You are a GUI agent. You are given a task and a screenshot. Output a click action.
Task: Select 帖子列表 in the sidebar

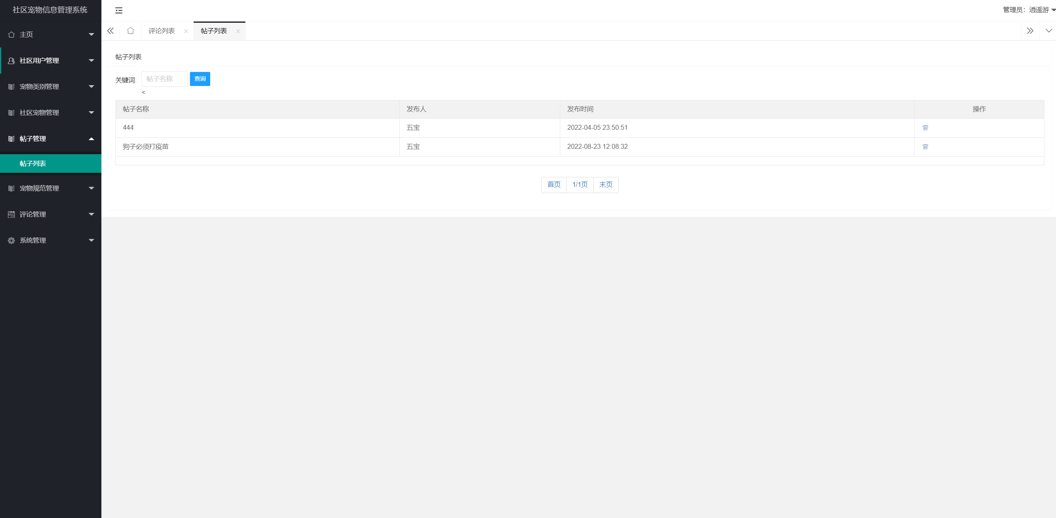point(33,164)
